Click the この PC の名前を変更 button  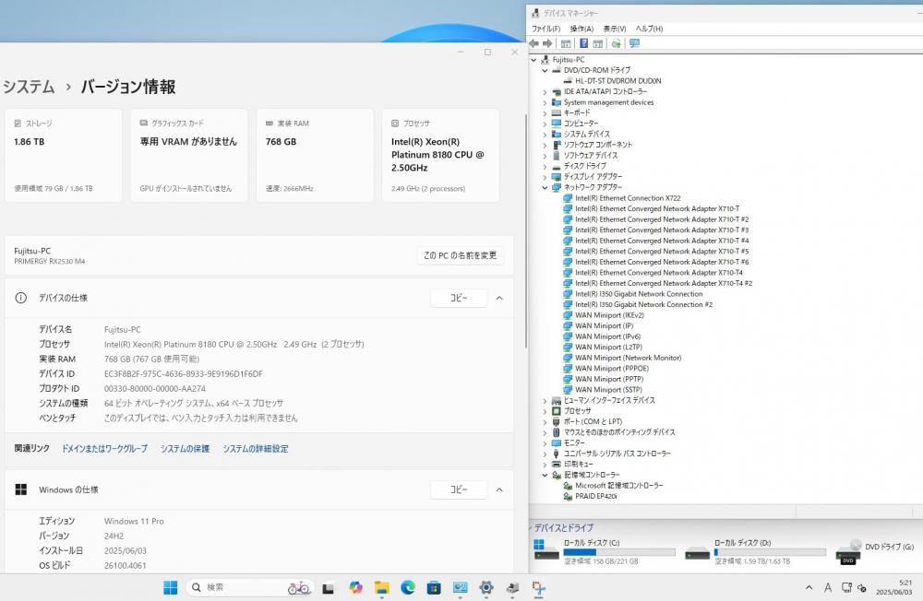461,255
